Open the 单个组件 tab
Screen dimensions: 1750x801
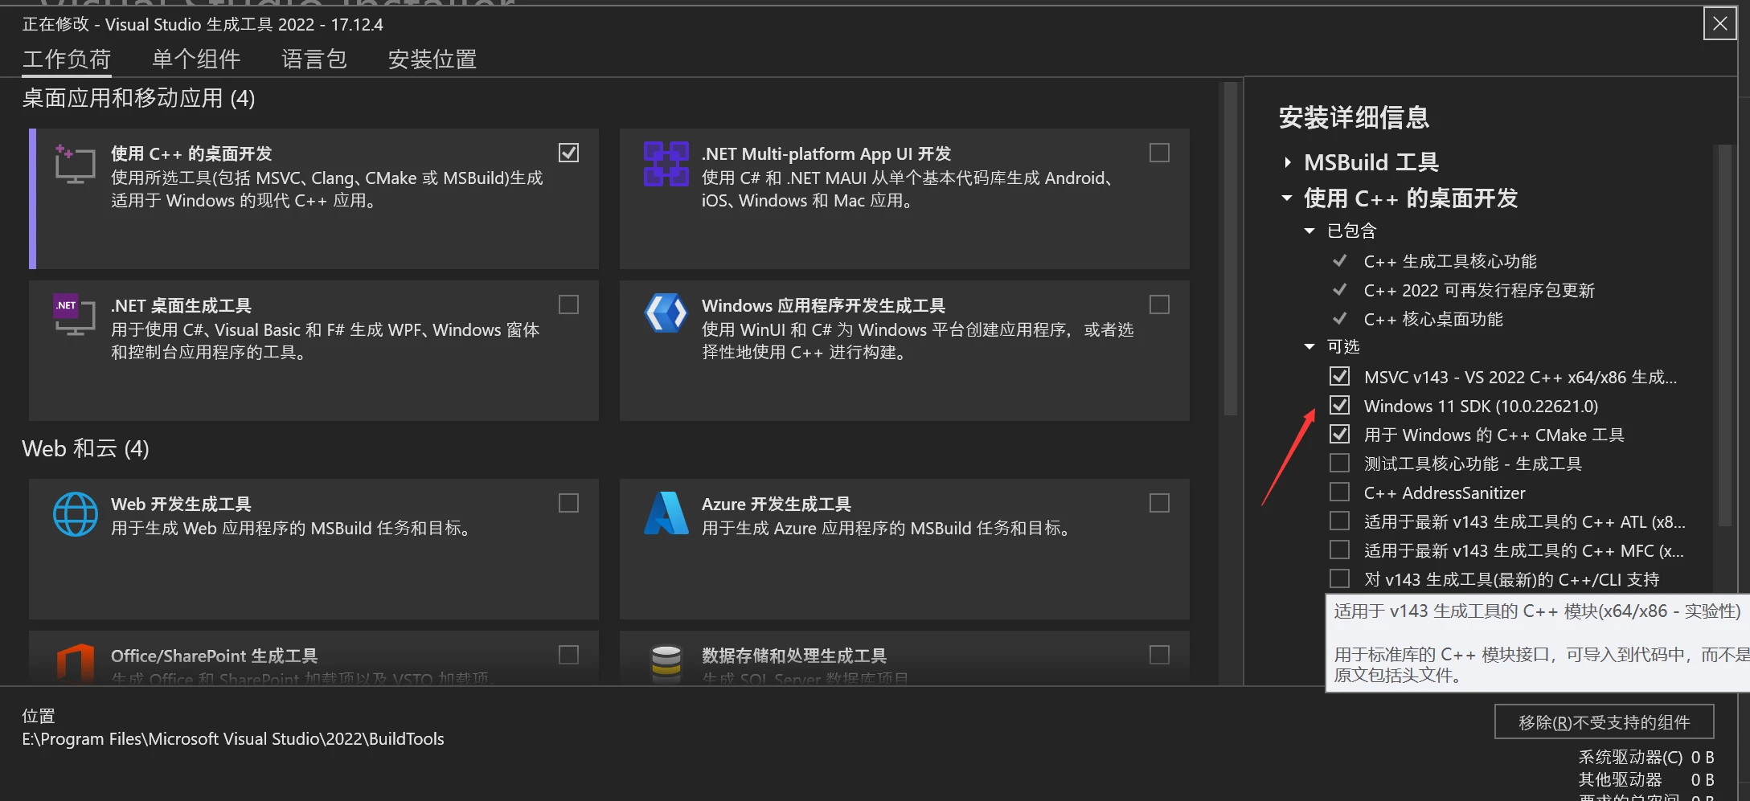[196, 59]
